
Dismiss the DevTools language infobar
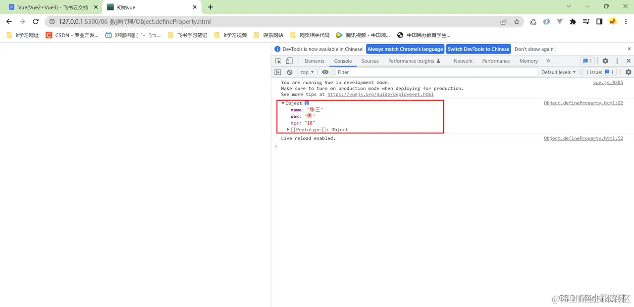pyautogui.click(x=630, y=49)
